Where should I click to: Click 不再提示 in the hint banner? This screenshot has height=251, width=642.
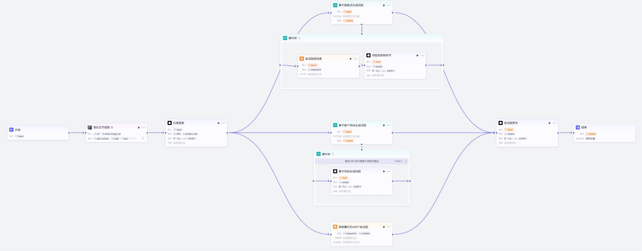(x=398, y=161)
